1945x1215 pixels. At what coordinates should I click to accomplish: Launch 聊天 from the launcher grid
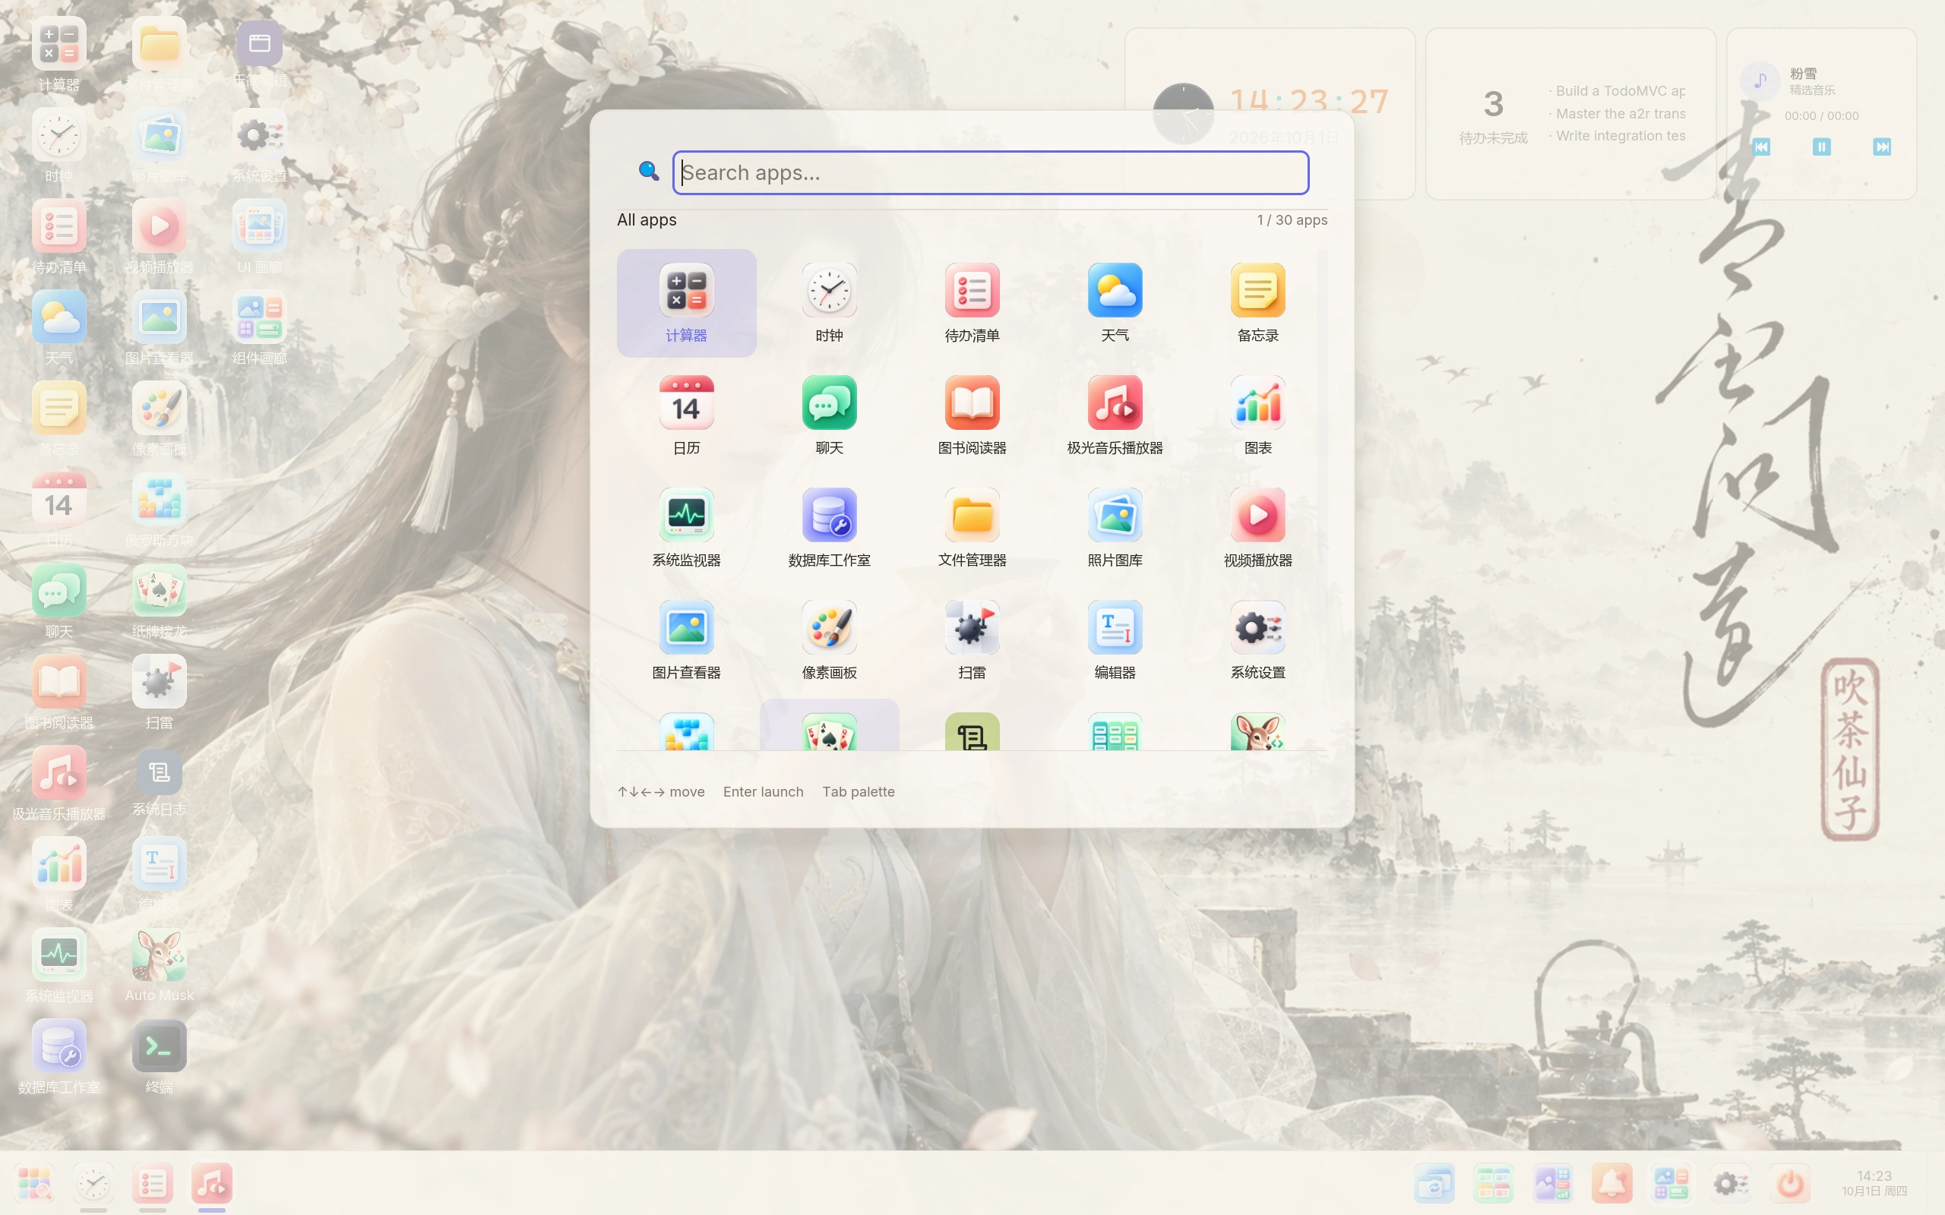point(830,415)
